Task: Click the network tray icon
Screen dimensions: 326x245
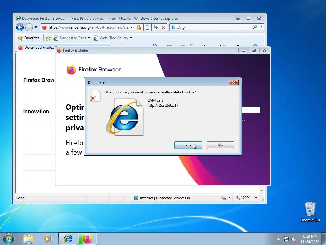Action: (286, 239)
